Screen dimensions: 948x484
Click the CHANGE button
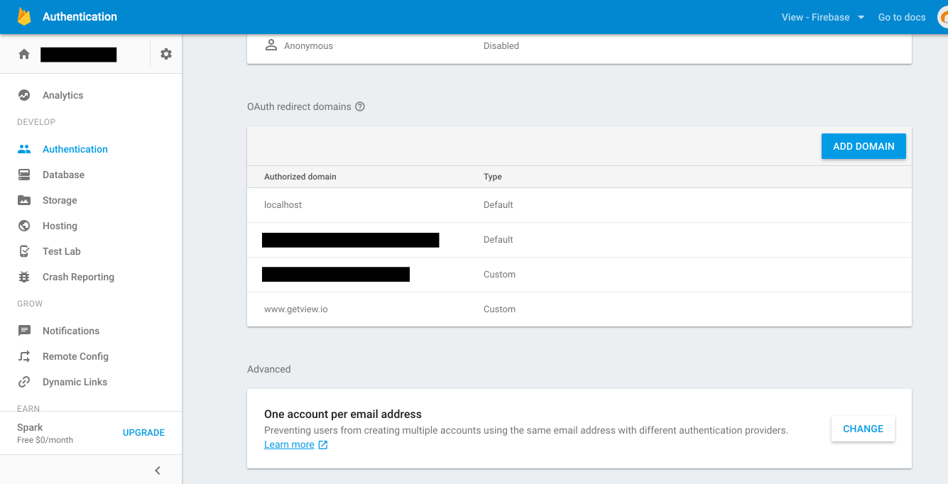[x=863, y=429]
